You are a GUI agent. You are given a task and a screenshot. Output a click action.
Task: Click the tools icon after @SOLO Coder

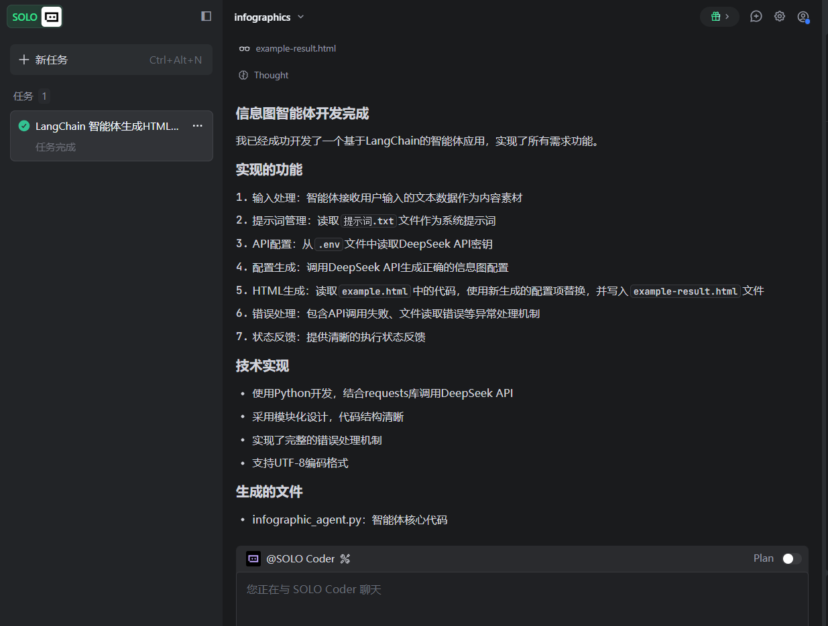345,558
